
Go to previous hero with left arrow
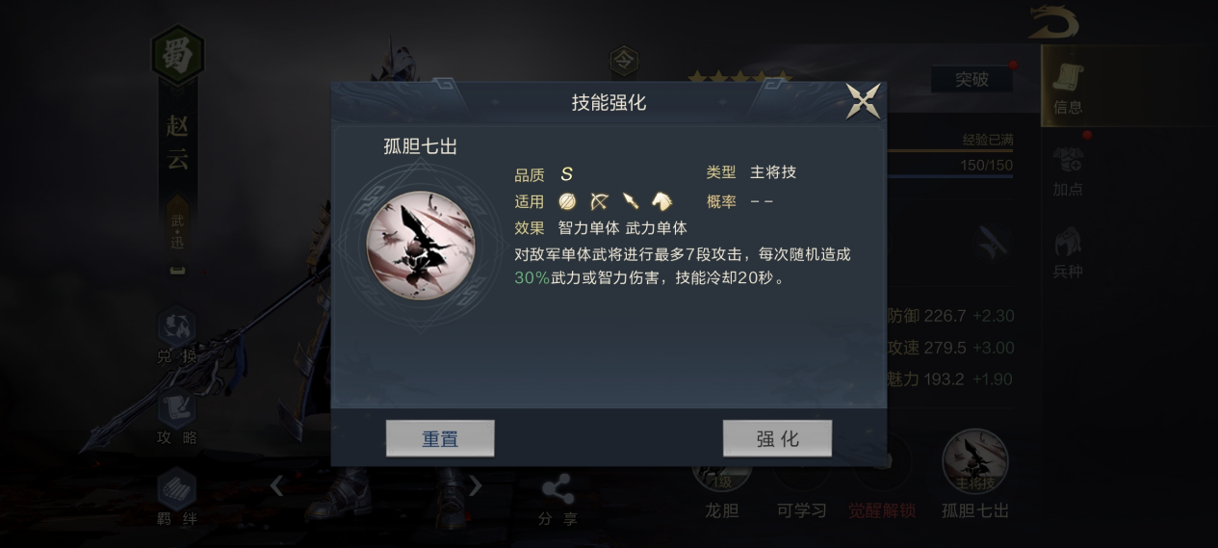coord(276,485)
